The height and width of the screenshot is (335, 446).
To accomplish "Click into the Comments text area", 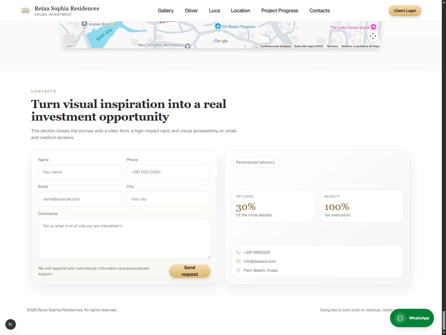I will tap(124, 239).
